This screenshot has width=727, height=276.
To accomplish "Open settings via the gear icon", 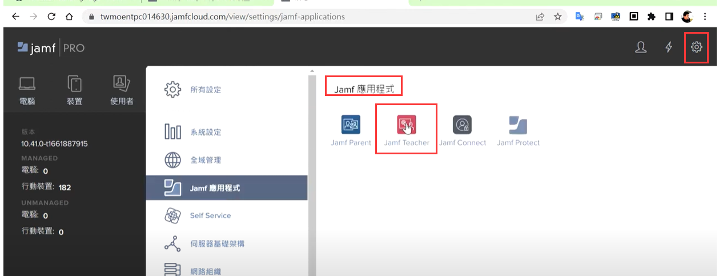I will tap(696, 47).
